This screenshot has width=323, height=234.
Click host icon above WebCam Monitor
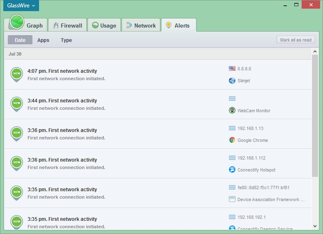tap(232, 99)
